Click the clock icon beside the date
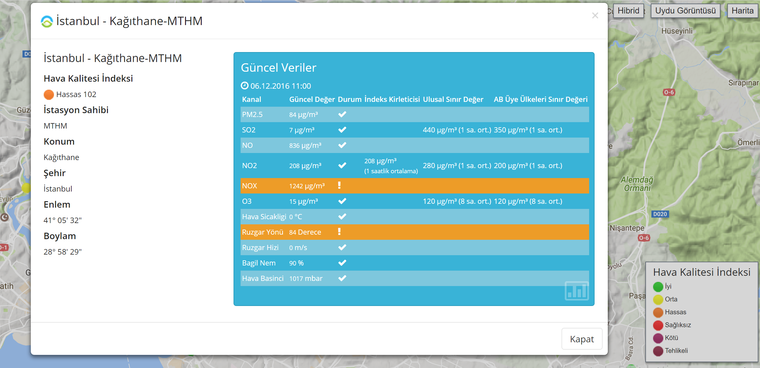The image size is (760, 368). tap(244, 85)
